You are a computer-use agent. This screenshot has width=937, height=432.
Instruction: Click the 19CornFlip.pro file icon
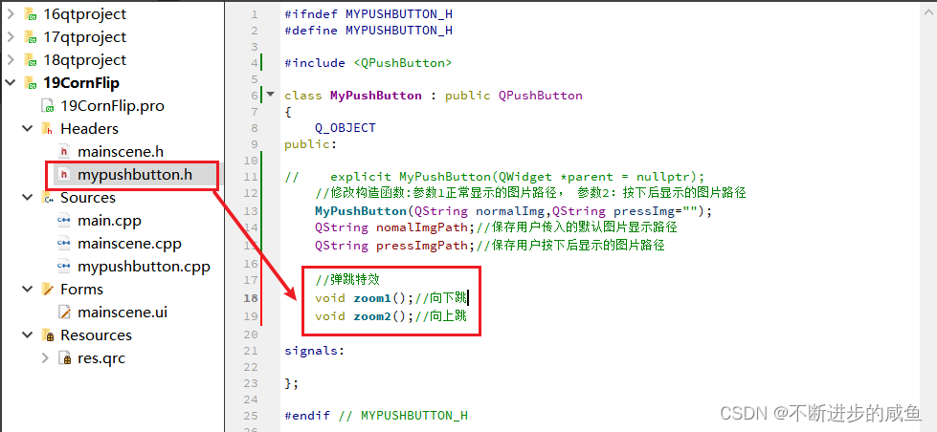point(48,106)
